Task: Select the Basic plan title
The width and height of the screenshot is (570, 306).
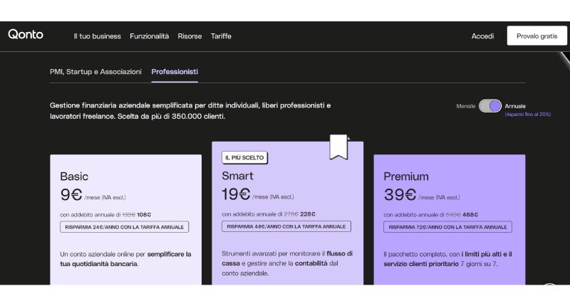Action: pyautogui.click(x=74, y=176)
